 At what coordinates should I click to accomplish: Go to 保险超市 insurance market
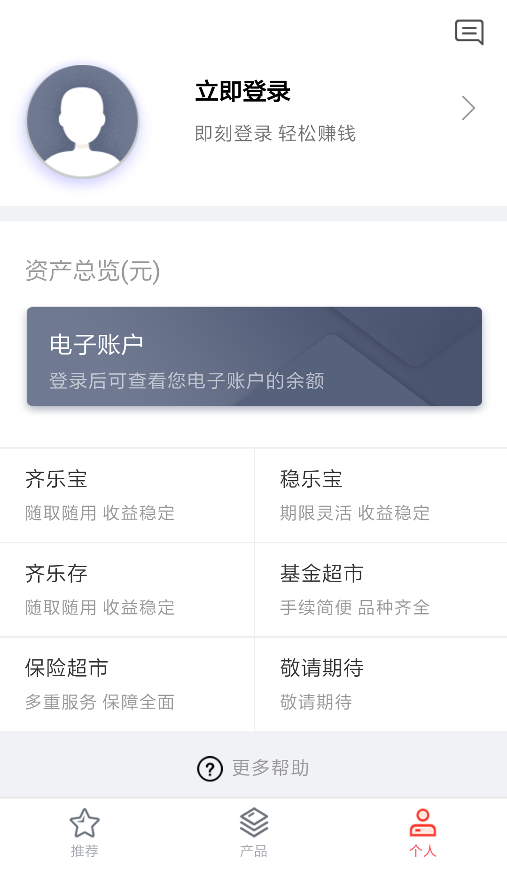(127, 684)
